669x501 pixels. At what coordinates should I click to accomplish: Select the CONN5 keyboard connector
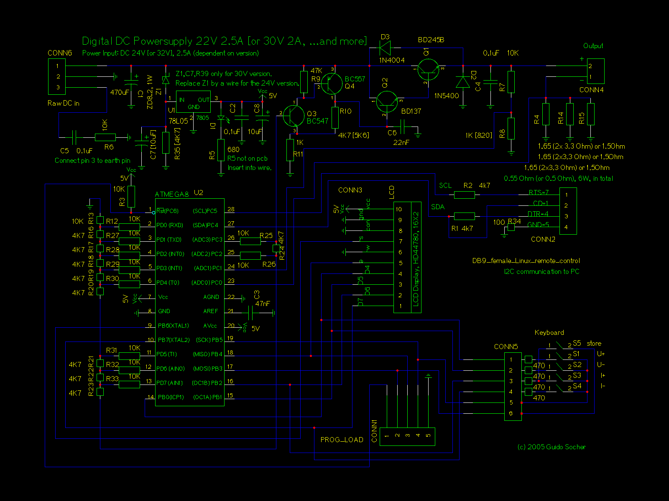[x=513, y=386]
